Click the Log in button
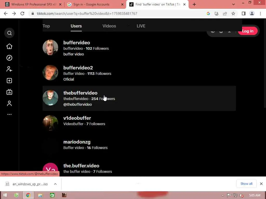 pos(248,31)
